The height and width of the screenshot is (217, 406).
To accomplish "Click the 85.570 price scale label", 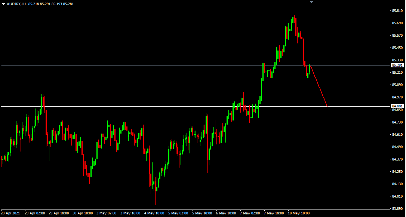I will 397,36.
